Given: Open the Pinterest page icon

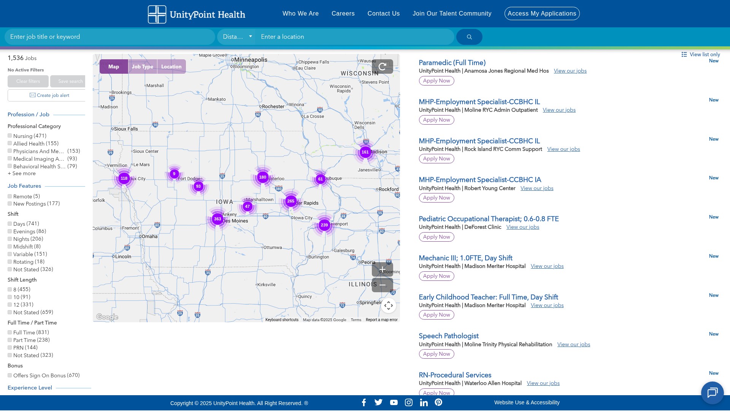Looking at the screenshot, I should [438, 402].
